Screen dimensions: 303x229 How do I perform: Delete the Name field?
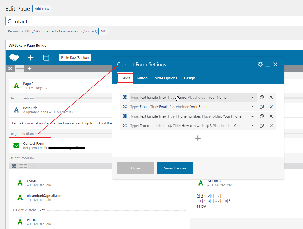point(271,97)
